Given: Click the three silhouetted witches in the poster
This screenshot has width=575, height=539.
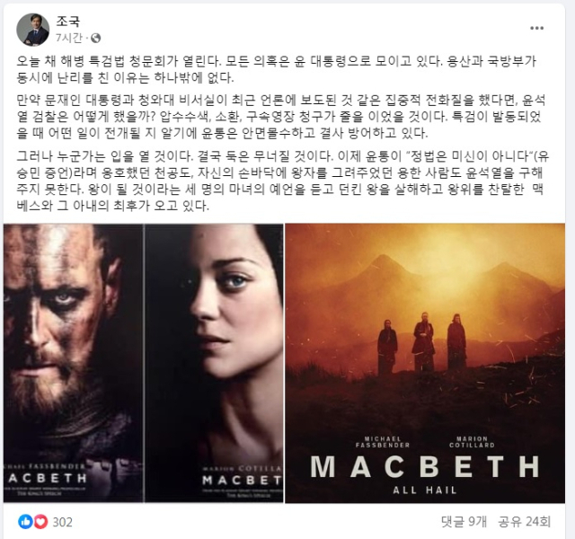Looking at the screenshot, I should 422,343.
